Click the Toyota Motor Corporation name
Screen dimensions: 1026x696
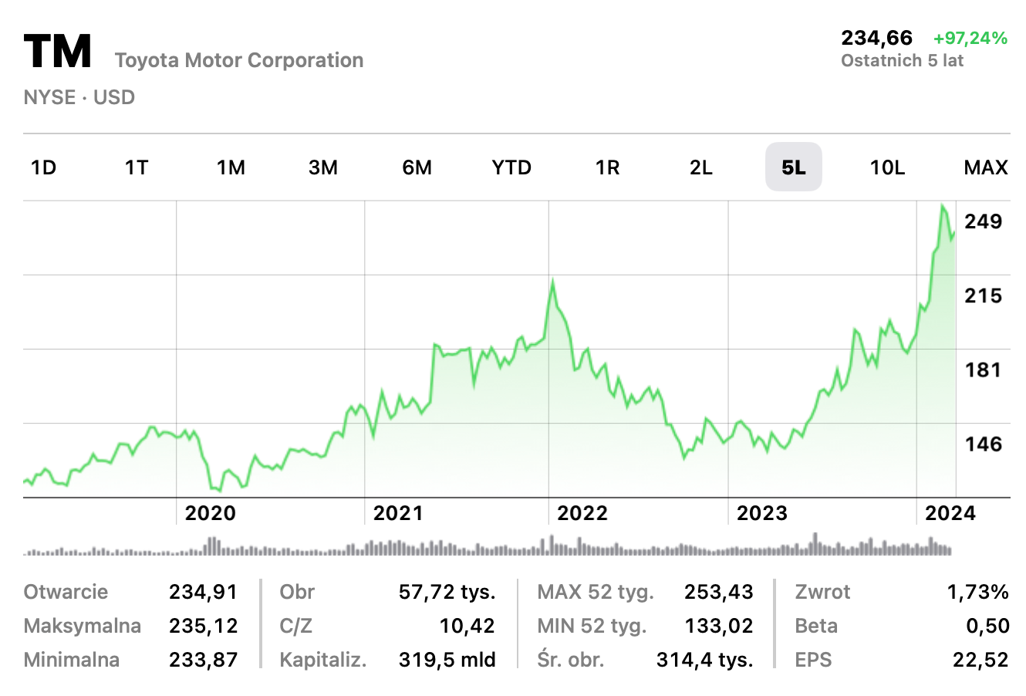tap(239, 60)
